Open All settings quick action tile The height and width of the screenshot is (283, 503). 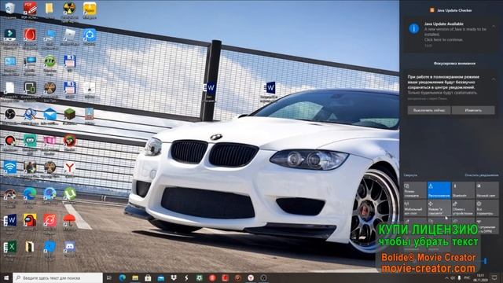(x=487, y=208)
